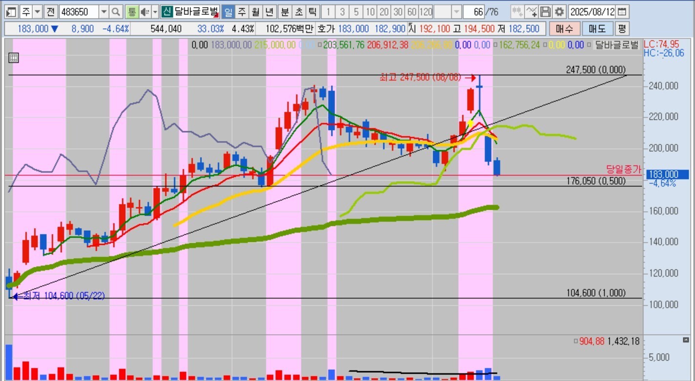Click the 달바글로벌 chart legend label

click(616, 45)
